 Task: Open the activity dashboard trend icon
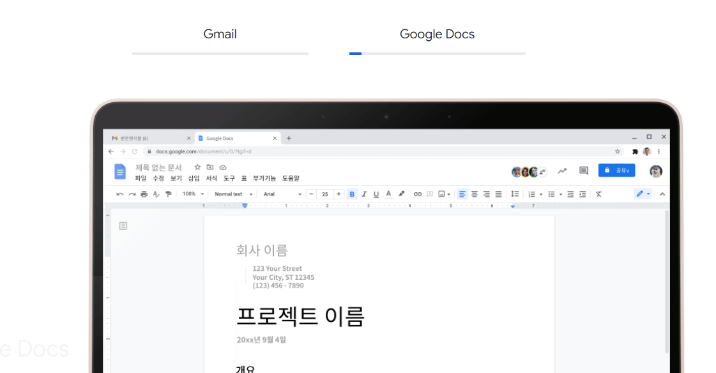pyautogui.click(x=562, y=171)
